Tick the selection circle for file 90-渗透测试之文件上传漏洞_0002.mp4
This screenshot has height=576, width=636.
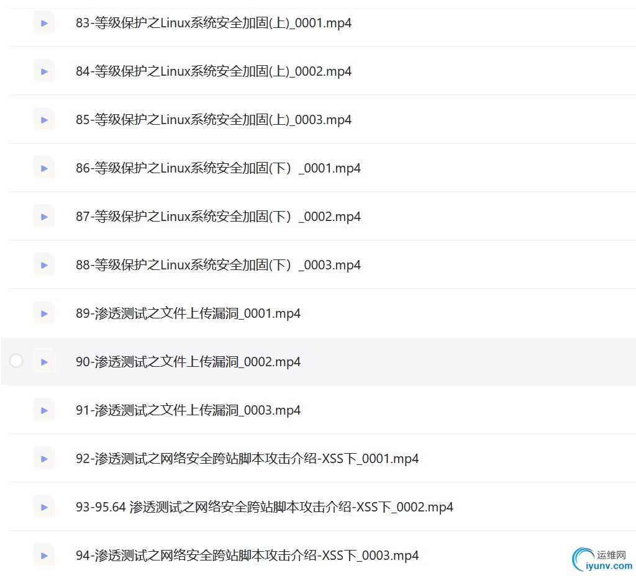pos(16,361)
